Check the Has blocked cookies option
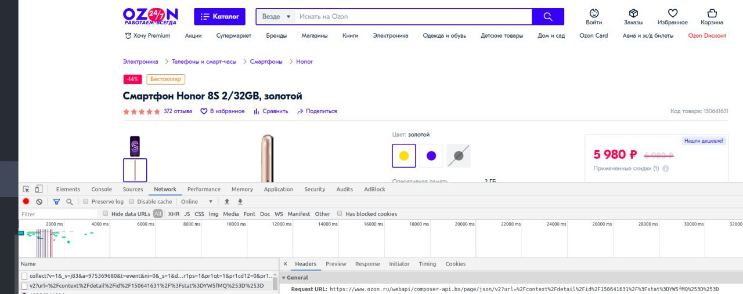The height and width of the screenshot is (294, 743). (340, 213)
